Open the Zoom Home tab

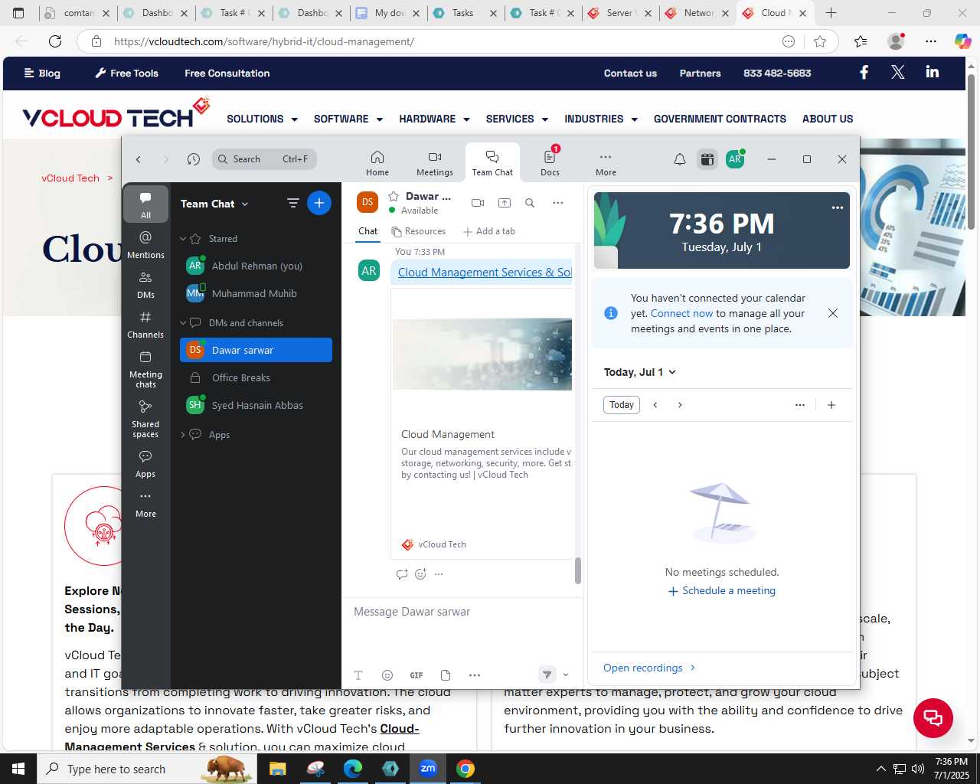point(377,163)
